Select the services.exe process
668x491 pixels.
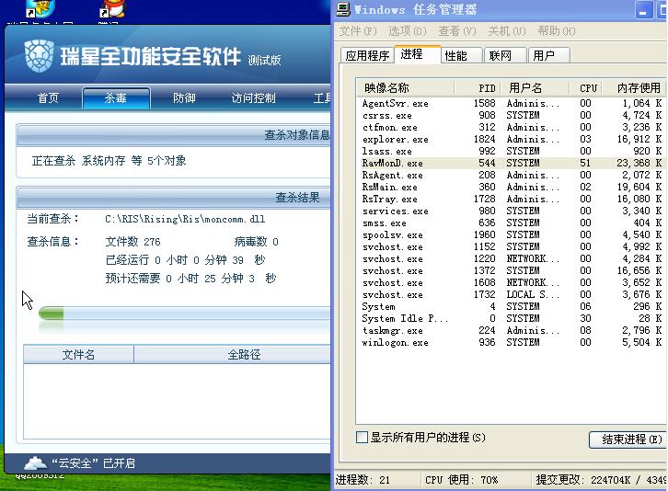point(512,211)
